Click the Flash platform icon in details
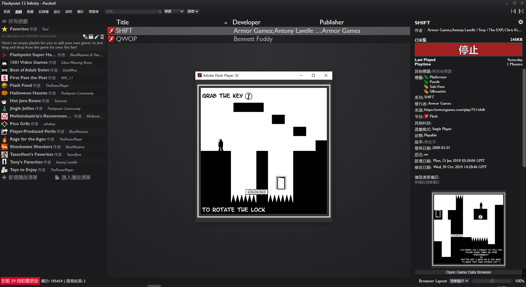The image size is (526, 287). [426, 116]
